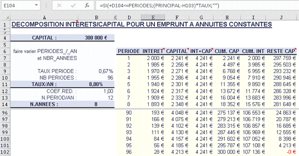The height and width of the screenshot is (156, 299).
Task: Select column E header
Action: [153, 18]
